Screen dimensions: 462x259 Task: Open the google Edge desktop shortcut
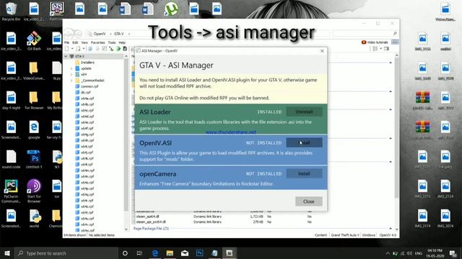coord(34,130)
